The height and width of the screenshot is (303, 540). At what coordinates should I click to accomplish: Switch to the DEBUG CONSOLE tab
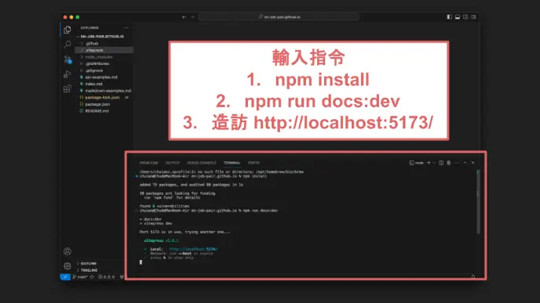pyautogui.click(x=202, y=163)
